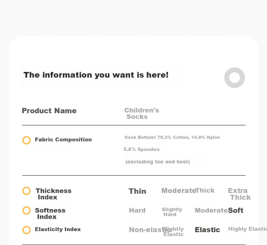Click the orange circle beside Elasticity Index
This screenshot has height=245, width=267.
pos(27,230)
